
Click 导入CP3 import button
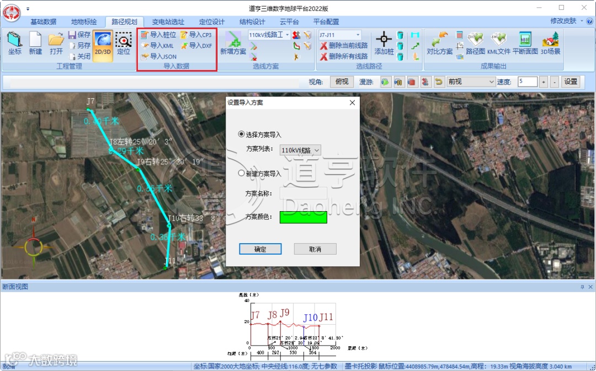(196, 35)
